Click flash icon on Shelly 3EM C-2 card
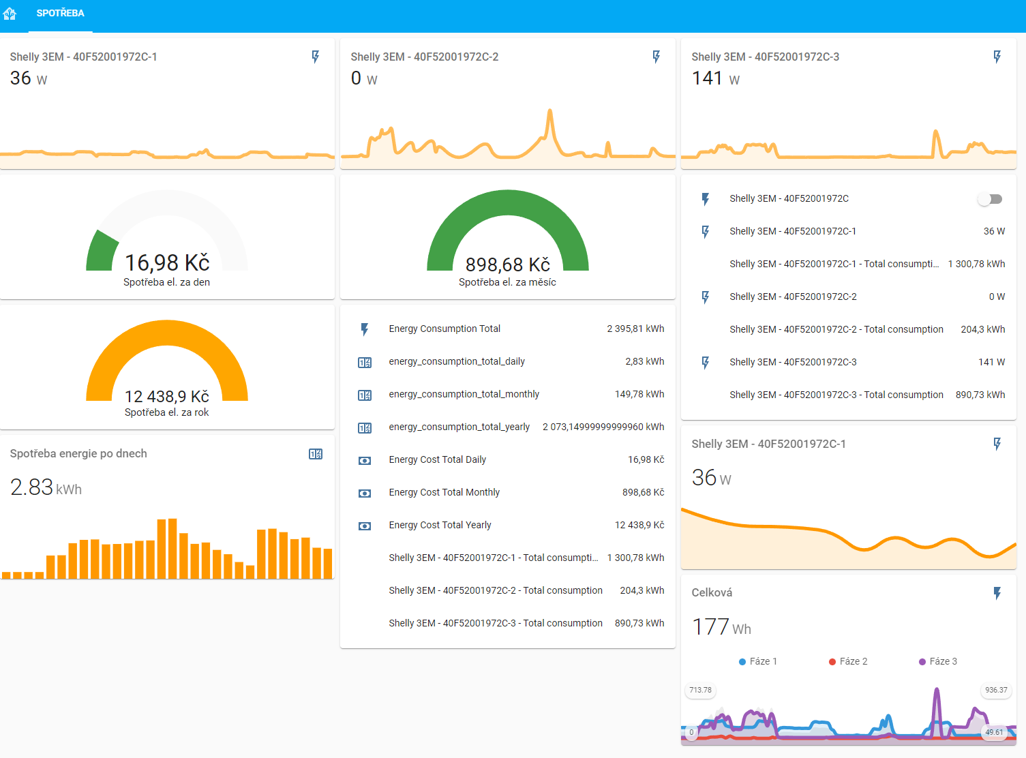 pyautogui.click(x=657, y=57)
